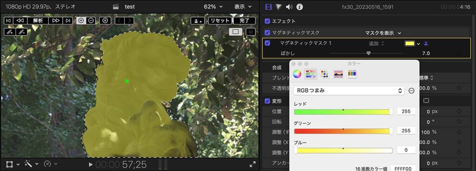Expand the マスクを表示 dropdown
Image resolution: width=476 pixels, height=171 pixels.
[x=383, y=33]
